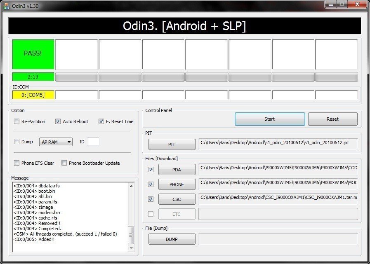Enable the Dump checkbox

(x=16, y=142)
